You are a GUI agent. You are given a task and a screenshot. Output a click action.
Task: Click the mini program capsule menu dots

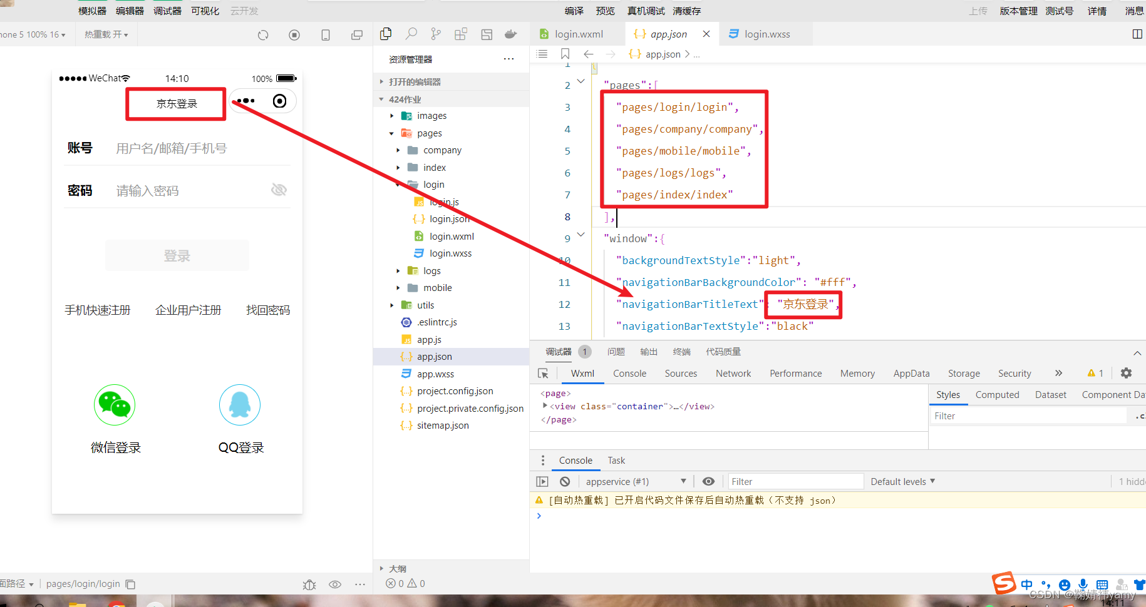pos(245,101)
